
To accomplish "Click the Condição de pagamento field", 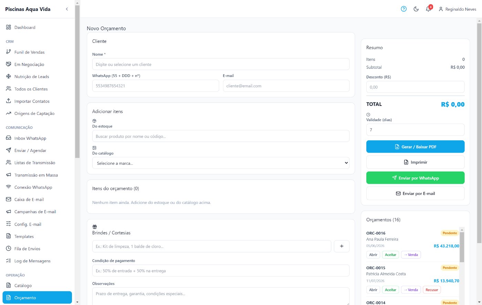I will coord(221,271).
